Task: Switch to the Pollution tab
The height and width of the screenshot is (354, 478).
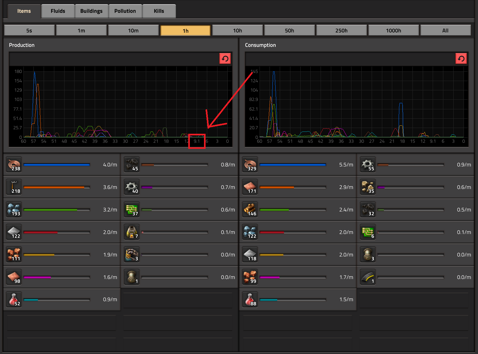Action: pos(125,11)
